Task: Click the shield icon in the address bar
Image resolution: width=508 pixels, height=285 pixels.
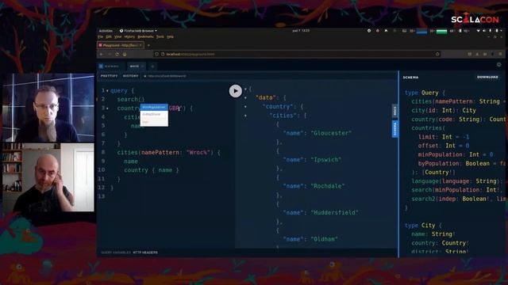Action: point(157,55)
